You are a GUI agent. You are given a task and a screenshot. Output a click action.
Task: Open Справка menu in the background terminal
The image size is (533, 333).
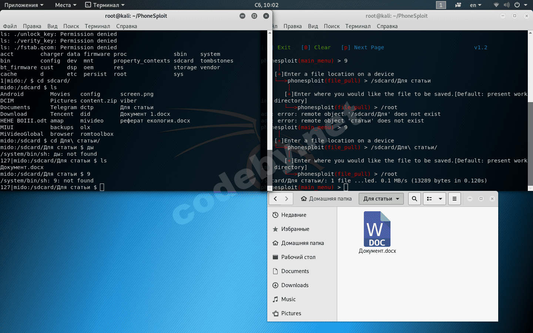(x=387, y=26)
